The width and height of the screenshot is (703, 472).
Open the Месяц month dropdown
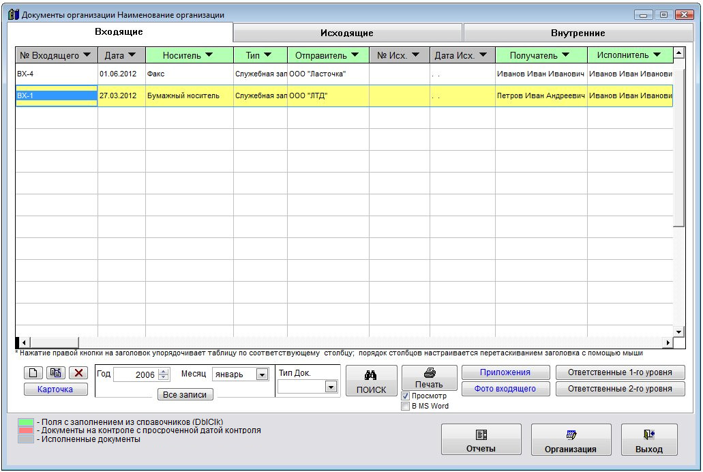click(262, 374)
